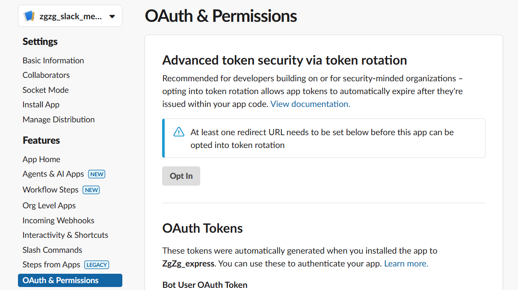The image size is (518, 290).
Task: Select App Home feature
Action: click(41, 159)
